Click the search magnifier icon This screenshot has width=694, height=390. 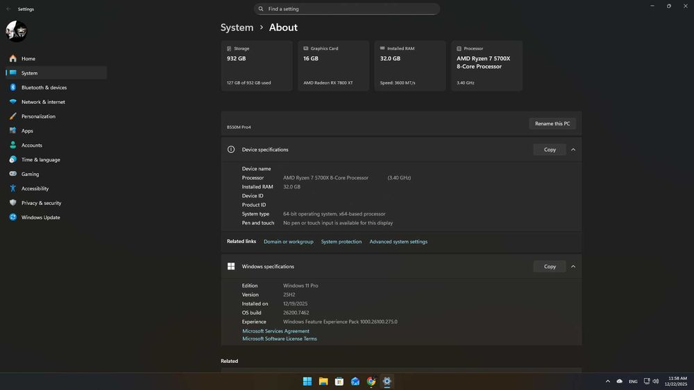(x=261, y=9)
